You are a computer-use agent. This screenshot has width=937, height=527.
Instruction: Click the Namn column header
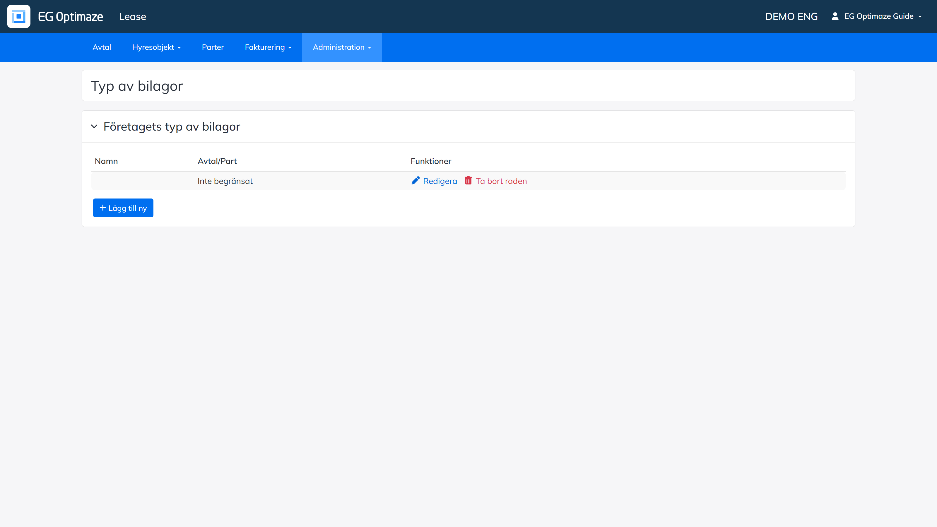pyautogui.click(x=106, y=161)
